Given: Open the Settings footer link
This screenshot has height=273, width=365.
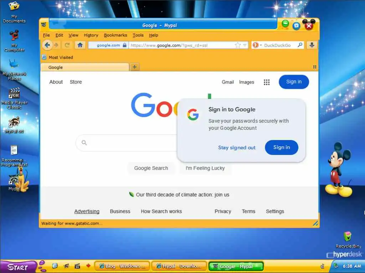Looking at the screenshot, I should point(275,211).
